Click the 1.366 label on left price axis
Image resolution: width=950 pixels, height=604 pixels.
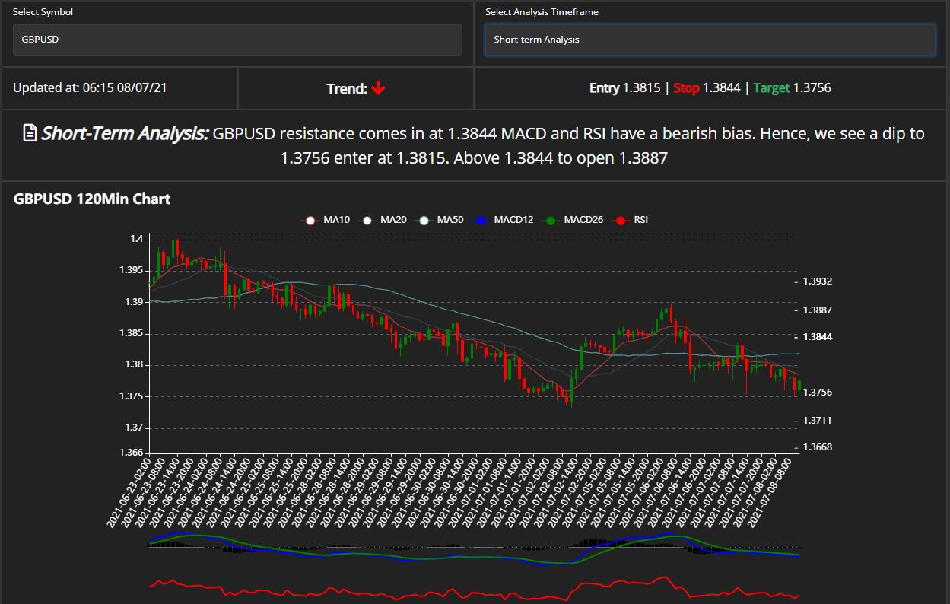click(132, 453)
